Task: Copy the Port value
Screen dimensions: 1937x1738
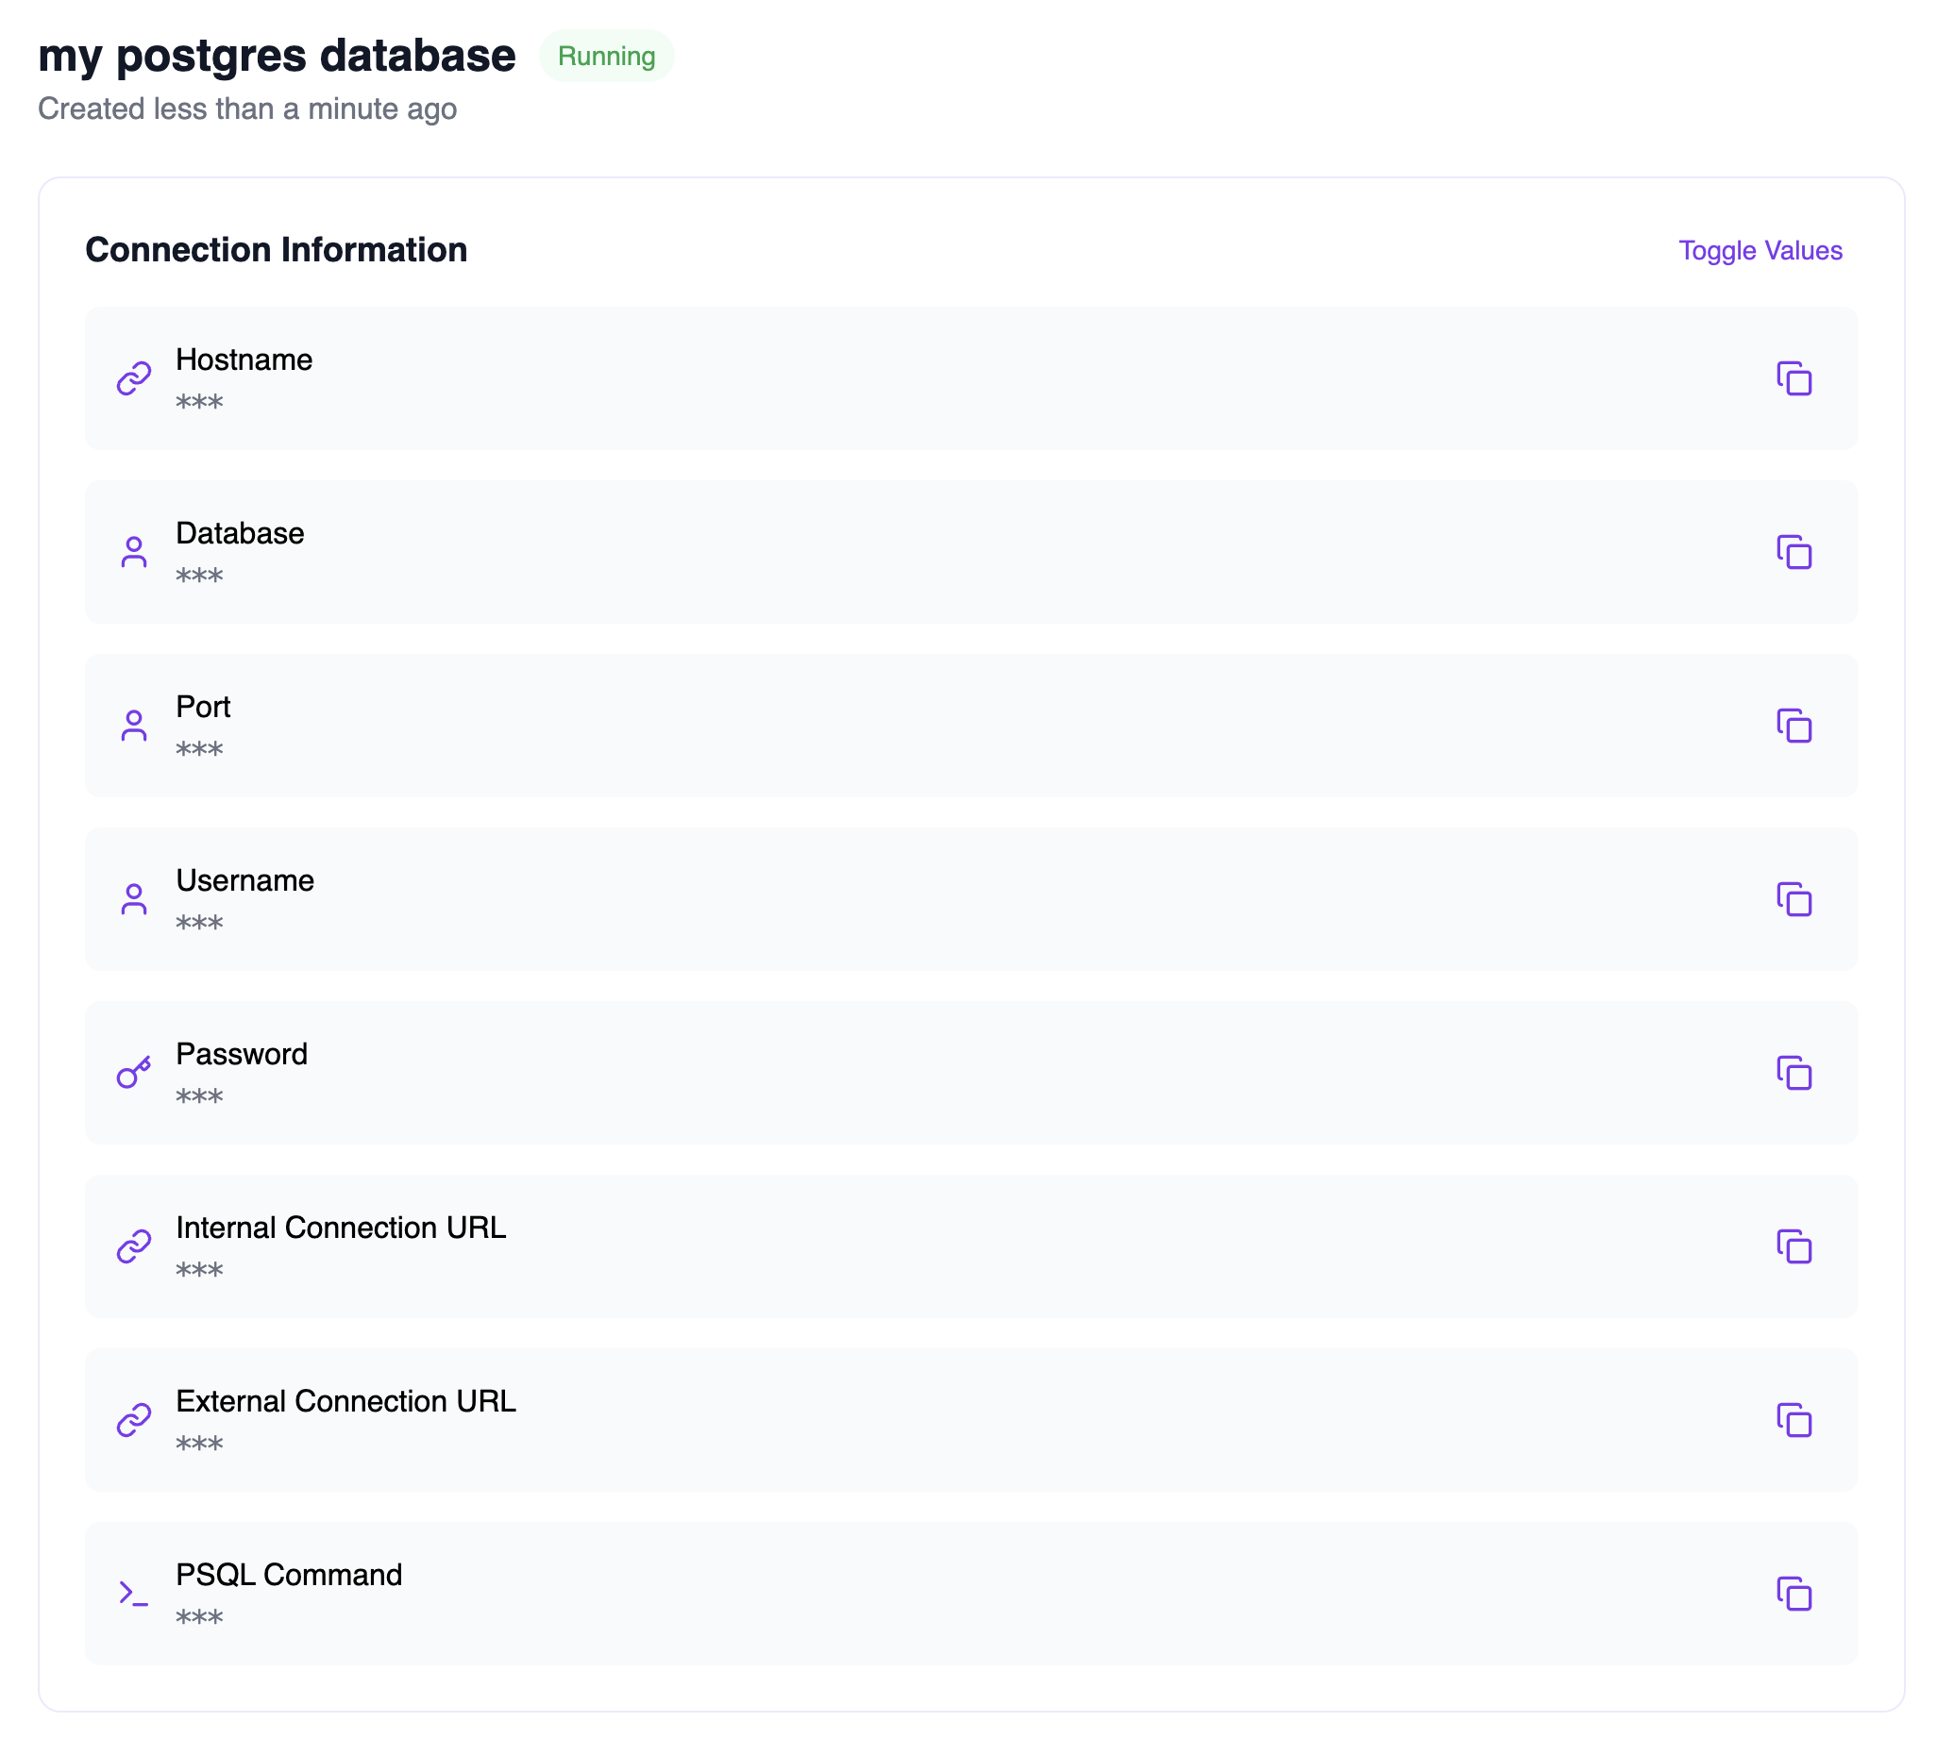Action: (x=1793, y=726)
